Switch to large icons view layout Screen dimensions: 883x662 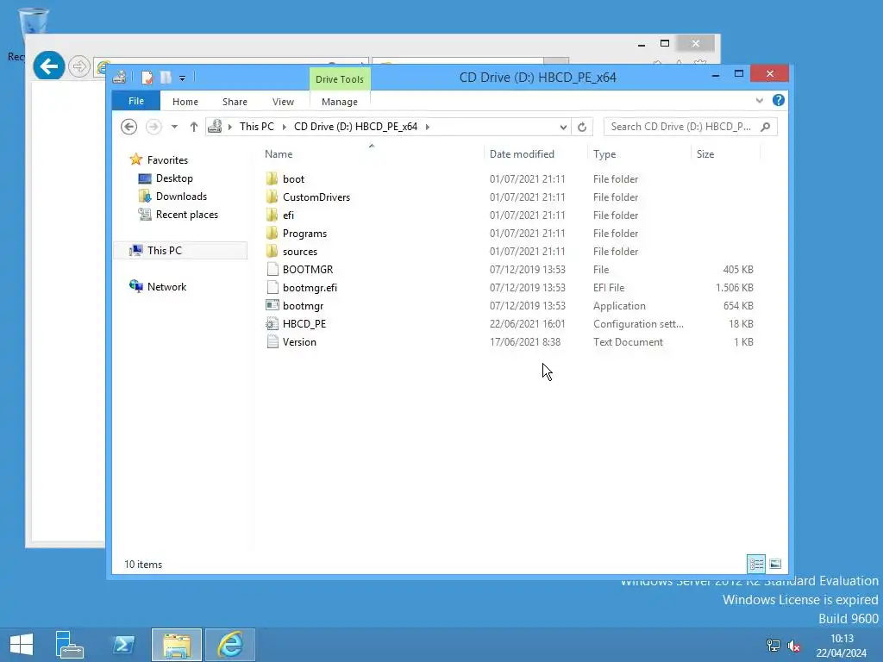775,564
